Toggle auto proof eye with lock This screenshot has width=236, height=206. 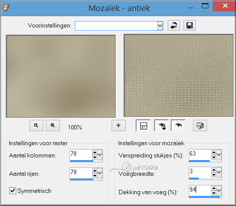tap(161, 126)
